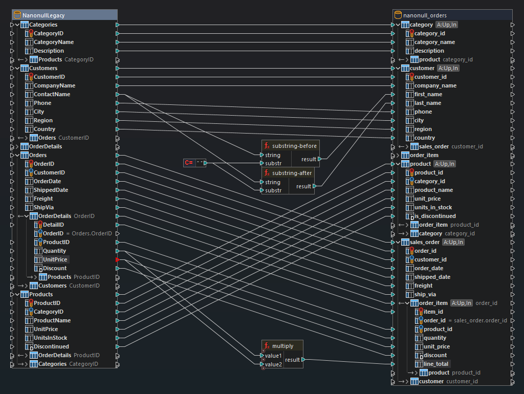Click the Discontinued column icon

[x=29, y=346]
